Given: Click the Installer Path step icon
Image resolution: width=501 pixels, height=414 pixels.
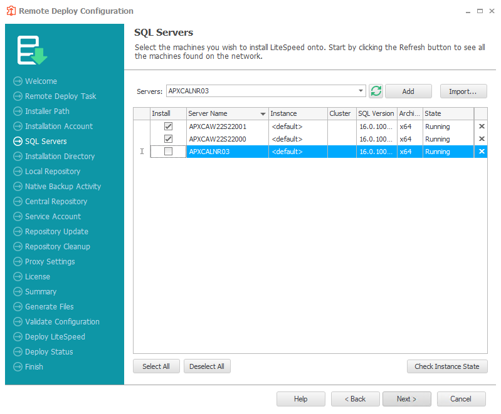Looking at the screenshot, I should click(18, 111).
